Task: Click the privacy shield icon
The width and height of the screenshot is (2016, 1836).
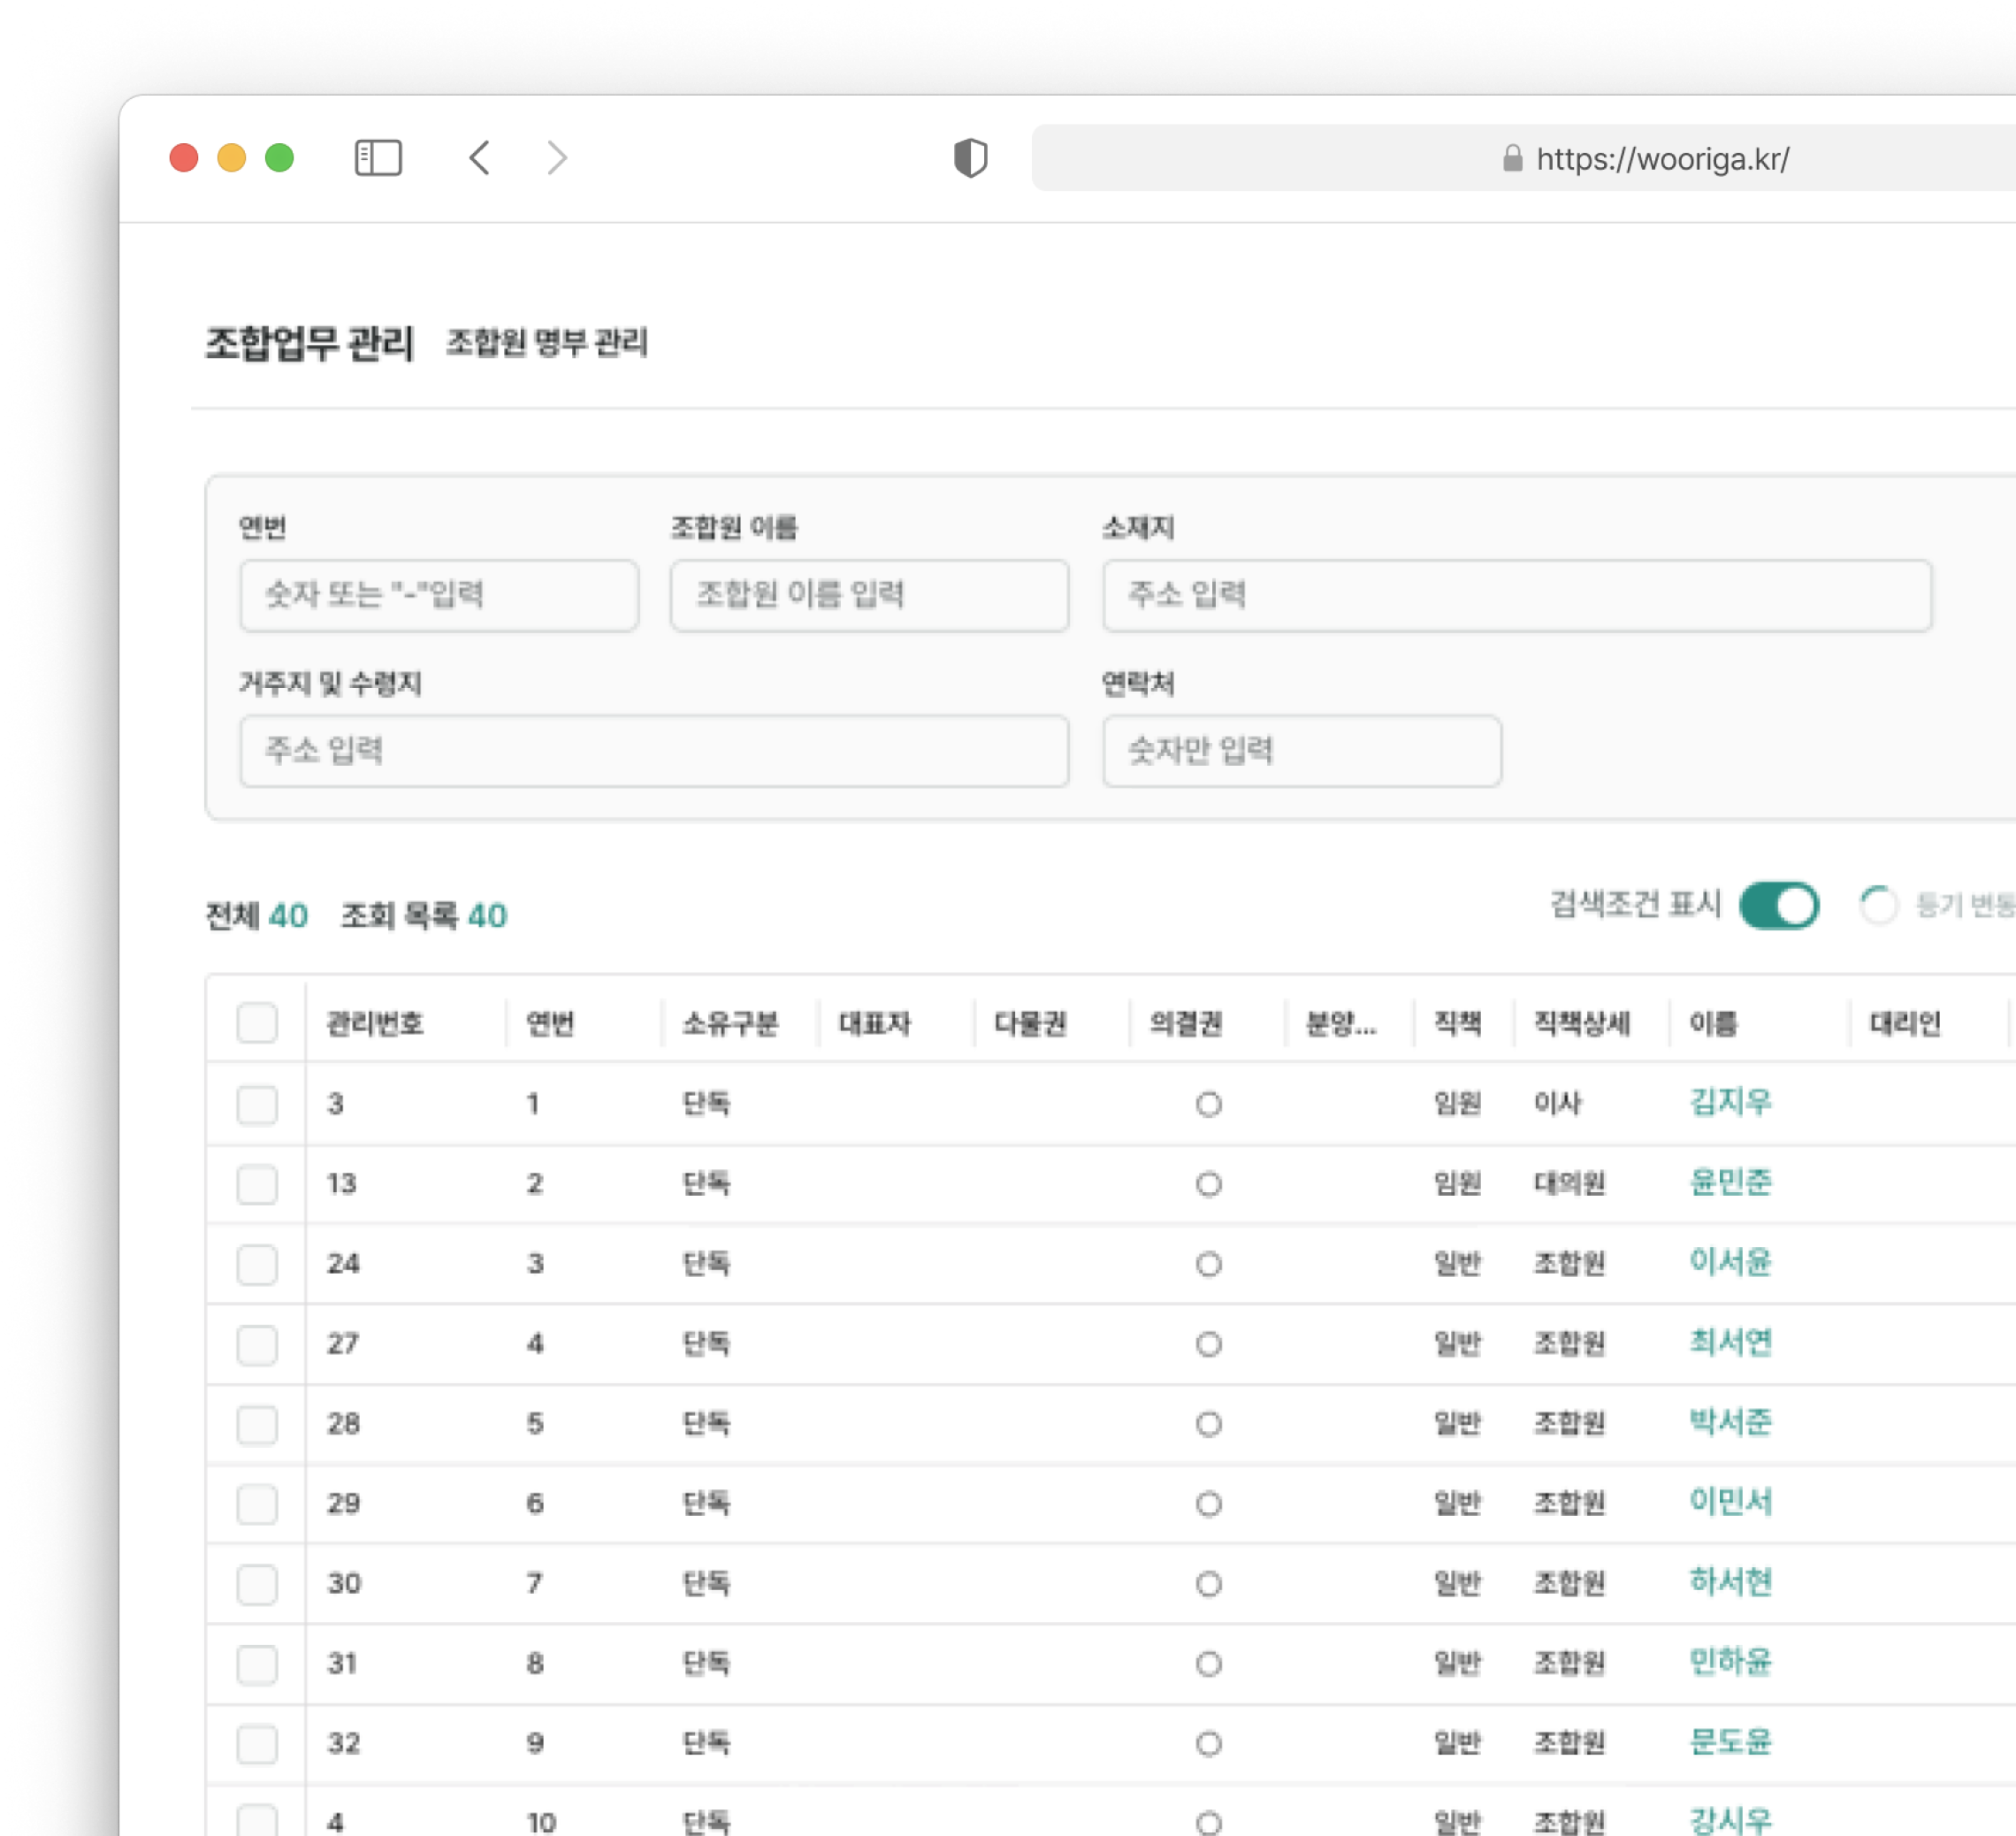Action: [x=969, y=158]
